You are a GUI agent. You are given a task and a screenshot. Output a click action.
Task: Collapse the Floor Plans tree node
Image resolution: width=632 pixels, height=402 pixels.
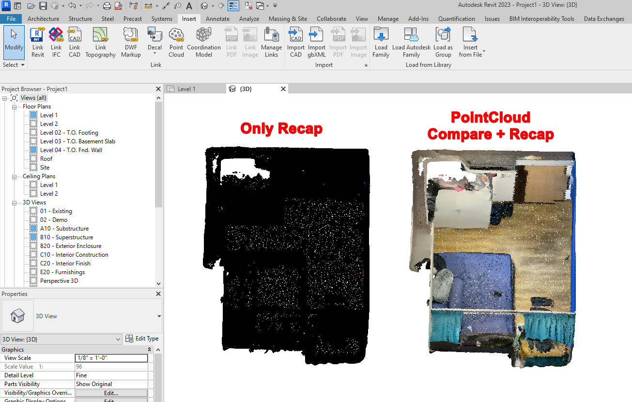click(x=15, y=107)
